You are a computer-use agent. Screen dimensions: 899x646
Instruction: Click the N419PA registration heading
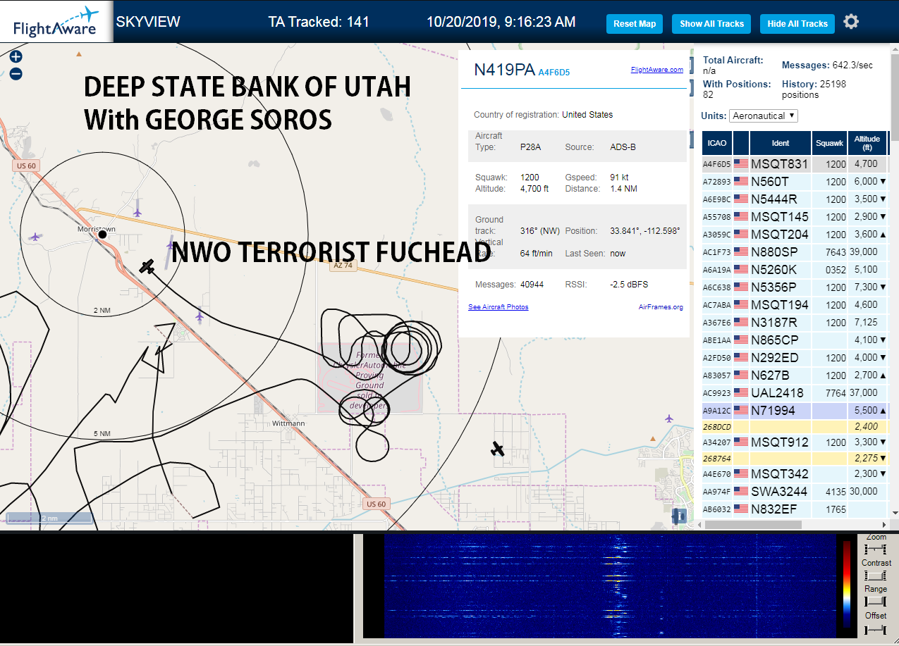pos(504,69)
